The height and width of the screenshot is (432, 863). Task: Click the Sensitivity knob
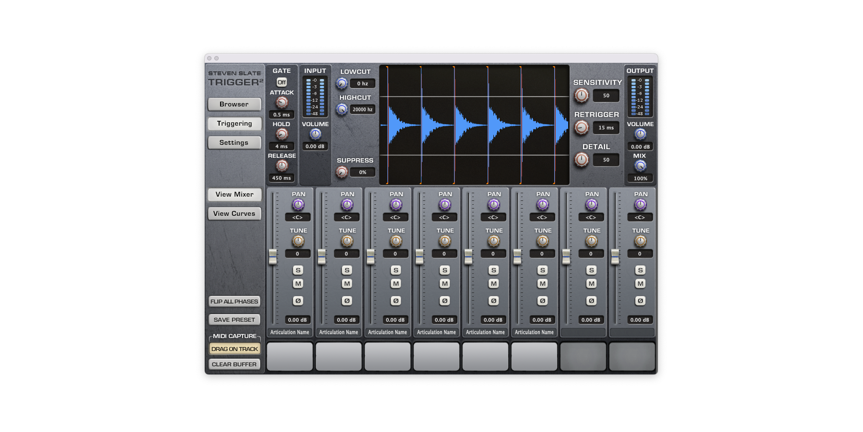pos(582,95)
